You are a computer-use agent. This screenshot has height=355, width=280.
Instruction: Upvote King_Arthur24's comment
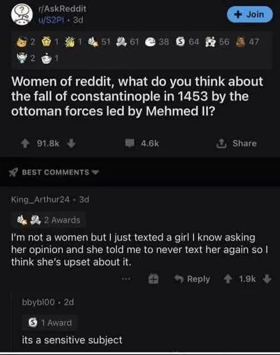(x=228, y=279)
